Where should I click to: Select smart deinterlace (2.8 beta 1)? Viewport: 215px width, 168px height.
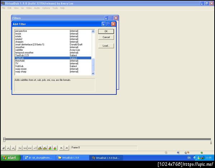[53, 44]
